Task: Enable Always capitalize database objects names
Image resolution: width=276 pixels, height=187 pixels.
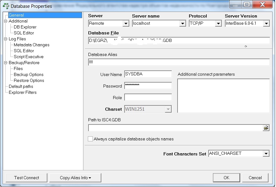Action: 91,139
